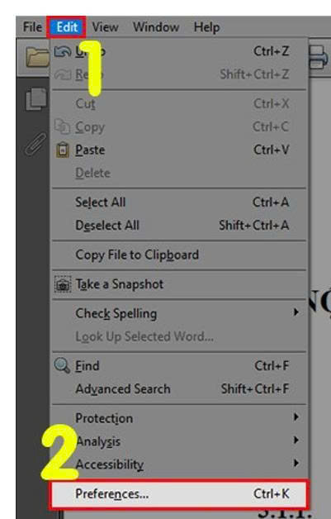Click the printer icon in toolbar

[x=319, y=57]
